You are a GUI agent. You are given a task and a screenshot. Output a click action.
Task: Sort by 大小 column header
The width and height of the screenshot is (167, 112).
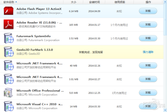click(x=73, y=2)
